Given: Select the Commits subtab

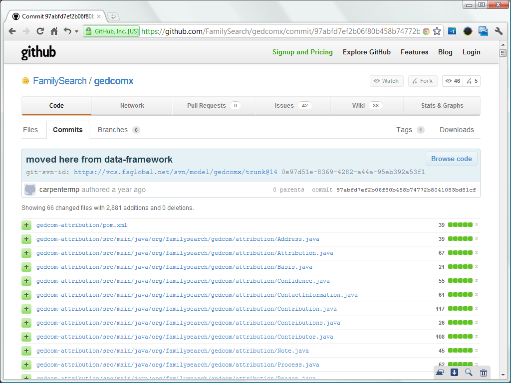Looking at the screenshot, I should click(x=68, y=130).
